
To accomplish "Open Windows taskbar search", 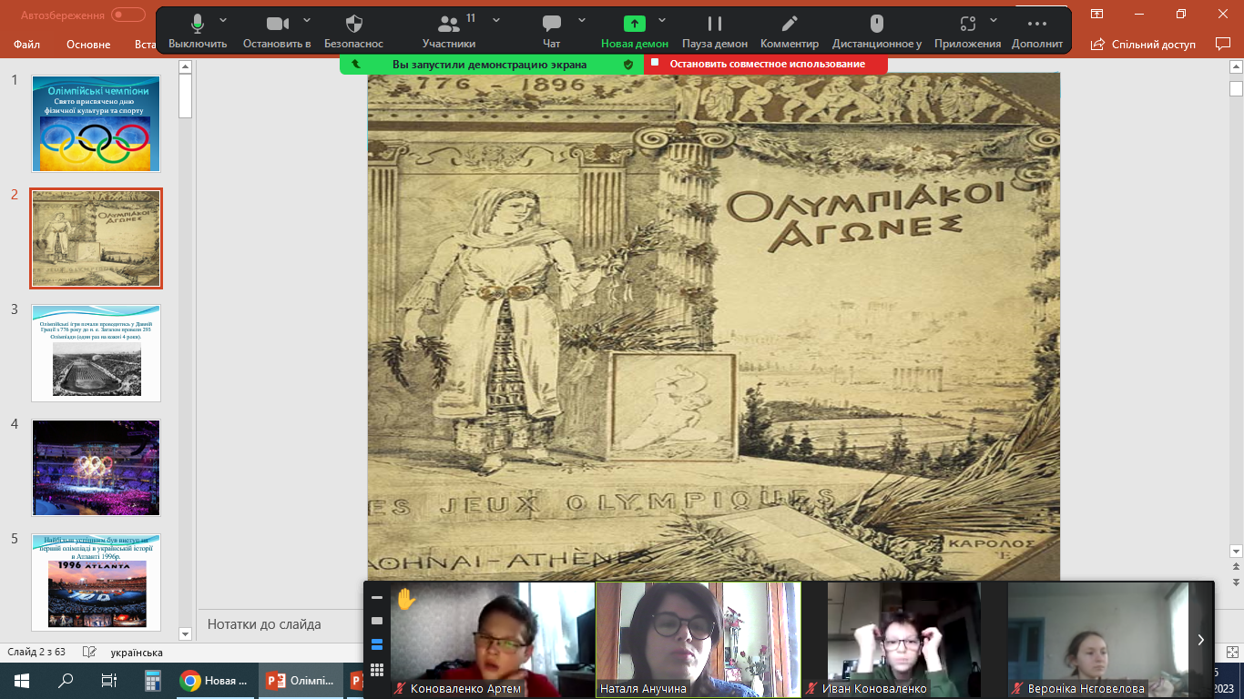I will point(66,681).
